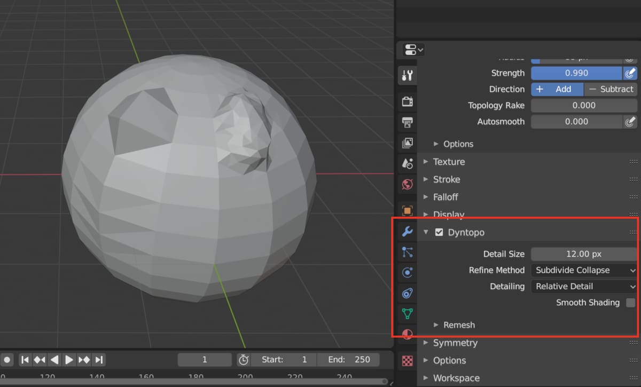Toggle pen pressure for Strength
This screenshot has width=641, height=387.
[630, 73]
